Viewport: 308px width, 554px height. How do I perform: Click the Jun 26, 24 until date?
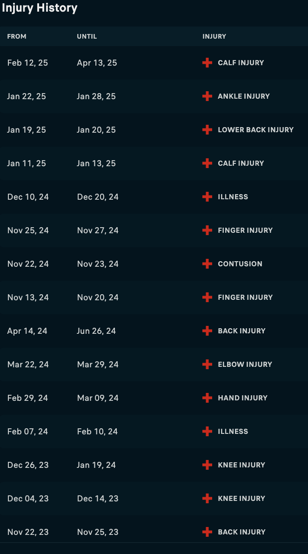(96, 331)
